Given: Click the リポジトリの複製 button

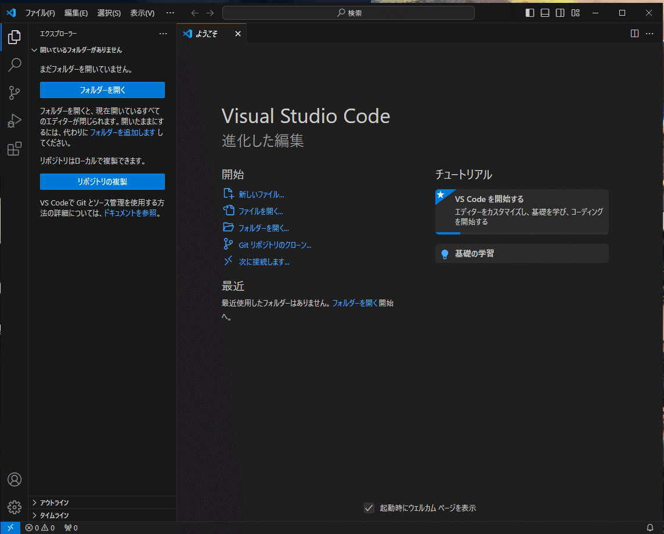Looking at the screenshot, I should pyautogui.click(x=102, y=182).
